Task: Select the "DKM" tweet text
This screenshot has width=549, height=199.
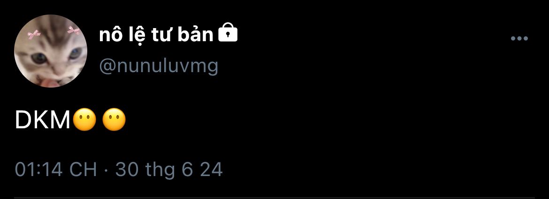Action: point(43,120)
